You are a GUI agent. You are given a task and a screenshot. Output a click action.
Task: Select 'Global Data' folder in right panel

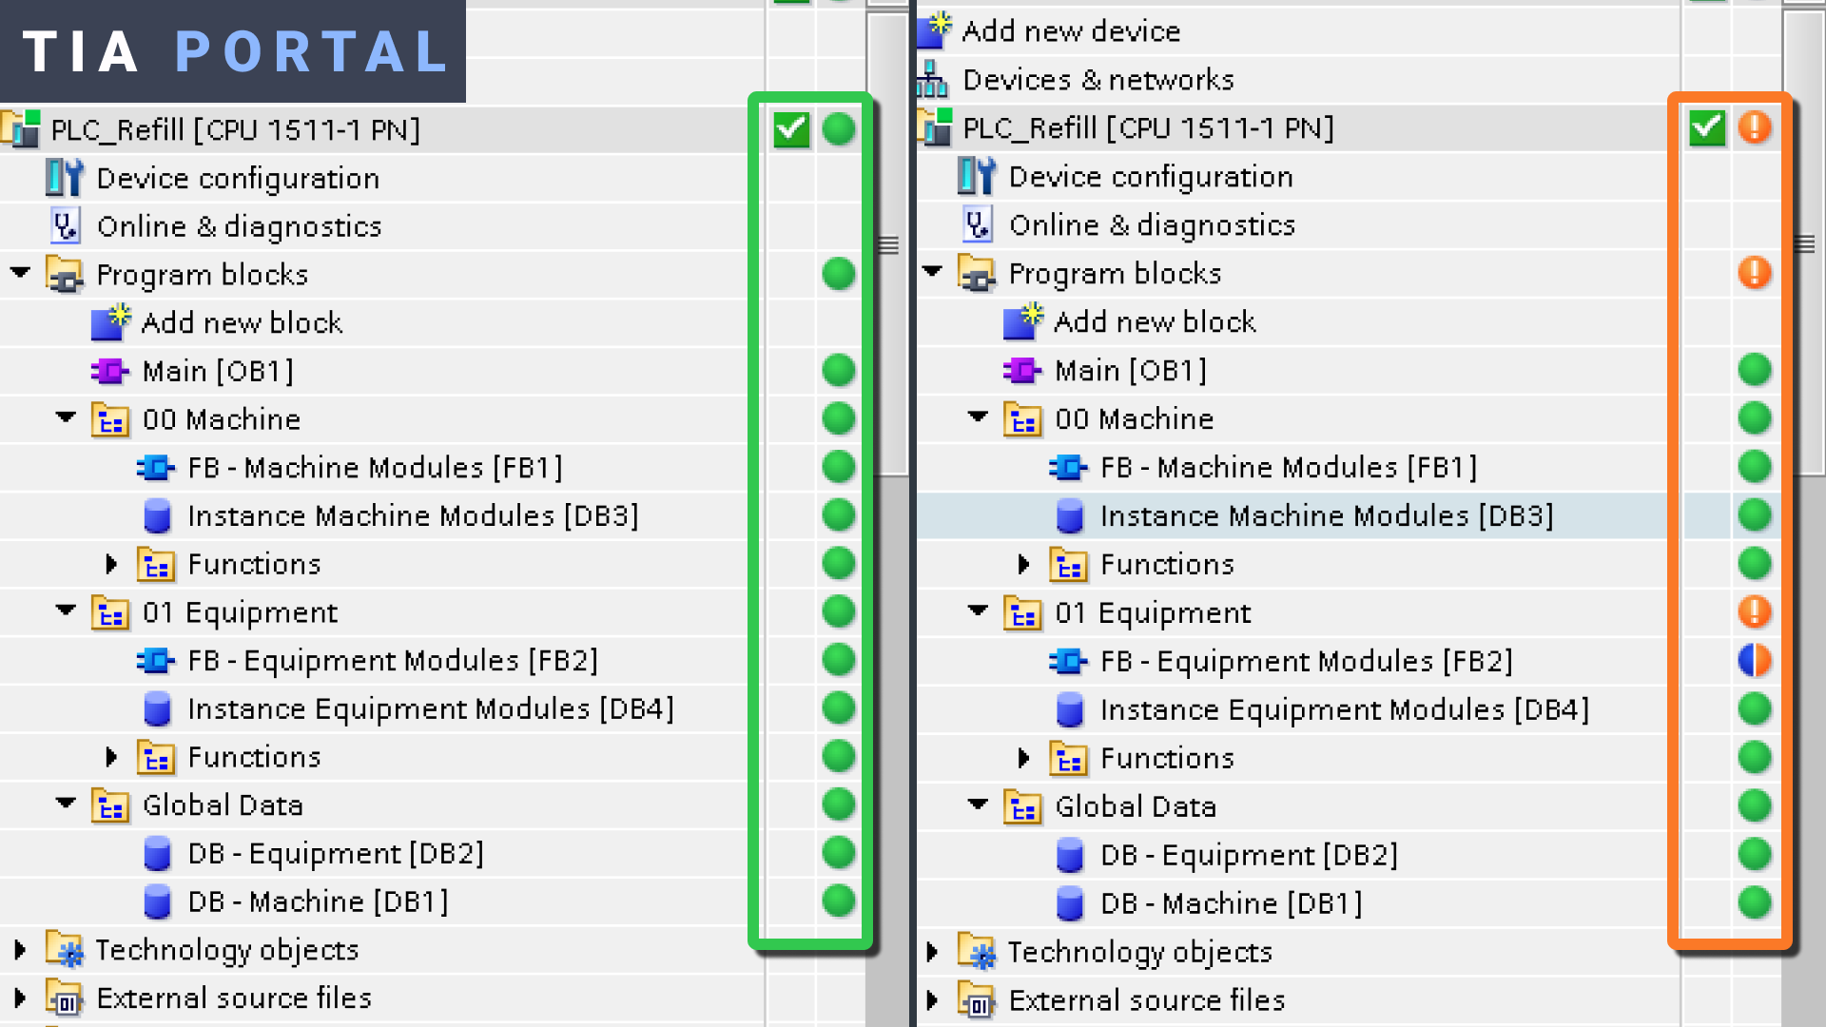[x=1136, y=807]
